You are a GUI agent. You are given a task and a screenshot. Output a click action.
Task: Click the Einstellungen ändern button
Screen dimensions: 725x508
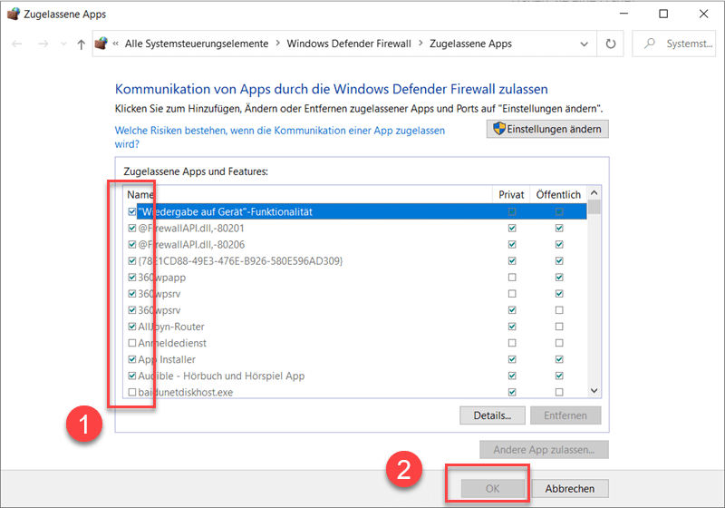coord(547,129)
